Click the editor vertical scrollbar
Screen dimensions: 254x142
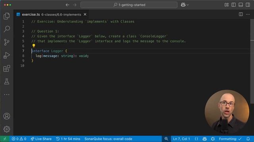pos(252,61)
